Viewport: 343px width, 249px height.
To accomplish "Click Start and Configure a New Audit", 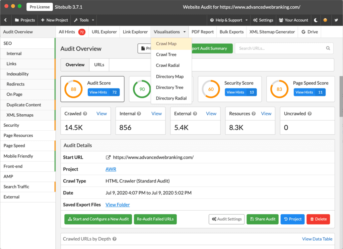I will pyautogui.click(x=98, y=219).
